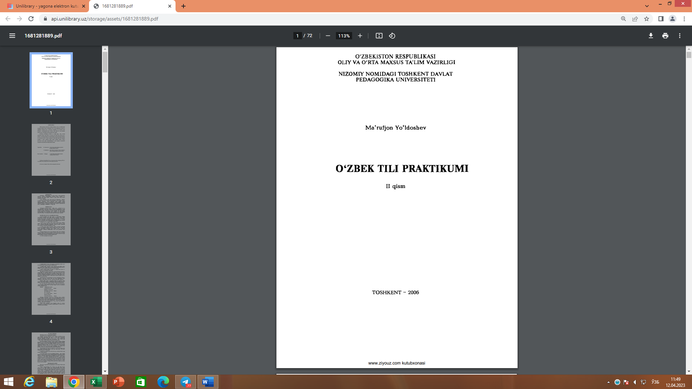Viewport: 692px width, 389px height.
Task: Click the address bar URL
Action: click(x=105, y=19)
